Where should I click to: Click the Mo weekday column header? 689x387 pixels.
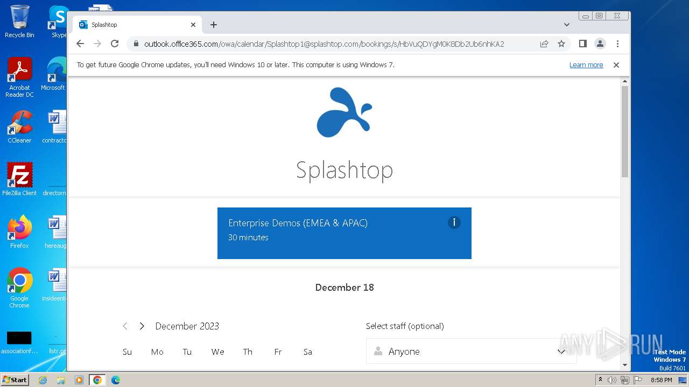157,352
